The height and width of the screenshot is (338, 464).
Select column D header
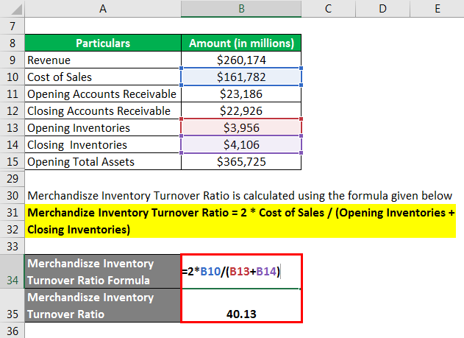click(382, 9)
